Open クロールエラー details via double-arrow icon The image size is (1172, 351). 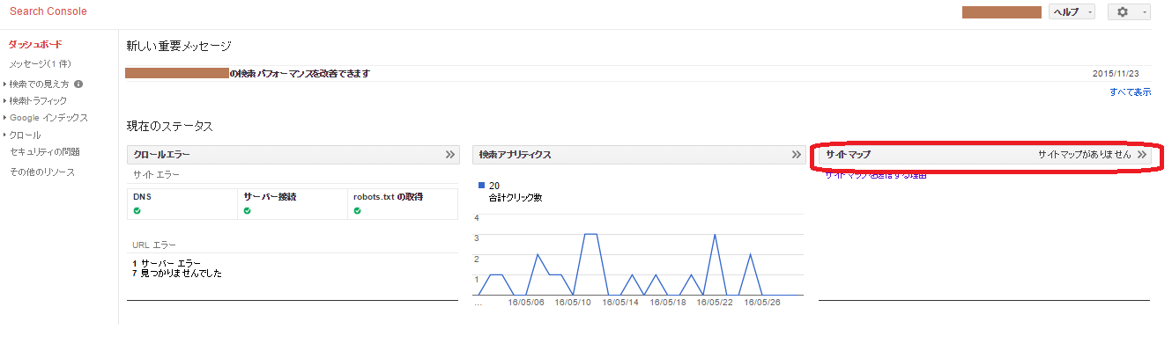pyautogui.click(x=450, y=154)
